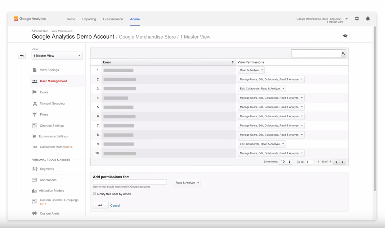Open Filters in the sidebar
385x228 pixels.
tap(44, 115)
